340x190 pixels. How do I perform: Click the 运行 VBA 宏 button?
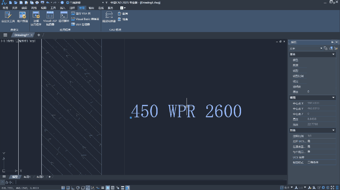click(x=81, y=14)
